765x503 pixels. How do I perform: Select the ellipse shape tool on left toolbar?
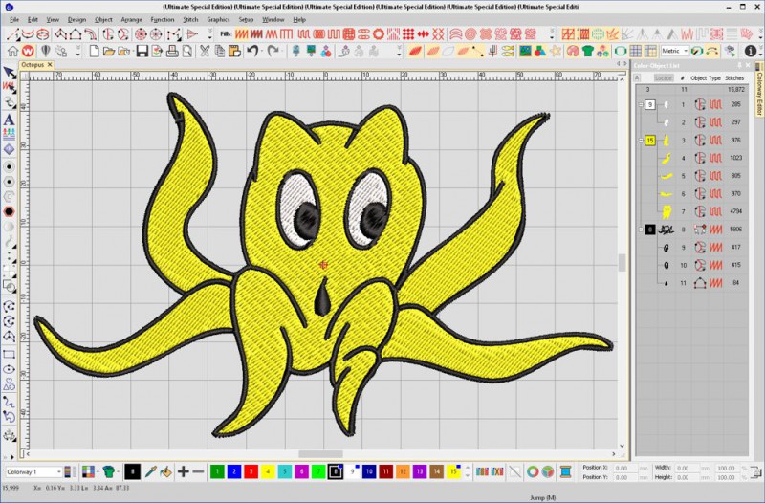[x=9, y=369]
